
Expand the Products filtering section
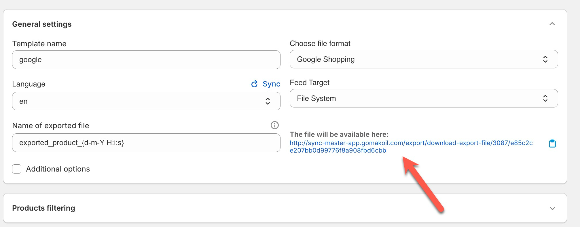pyautogui.click(x=552, y=208)
